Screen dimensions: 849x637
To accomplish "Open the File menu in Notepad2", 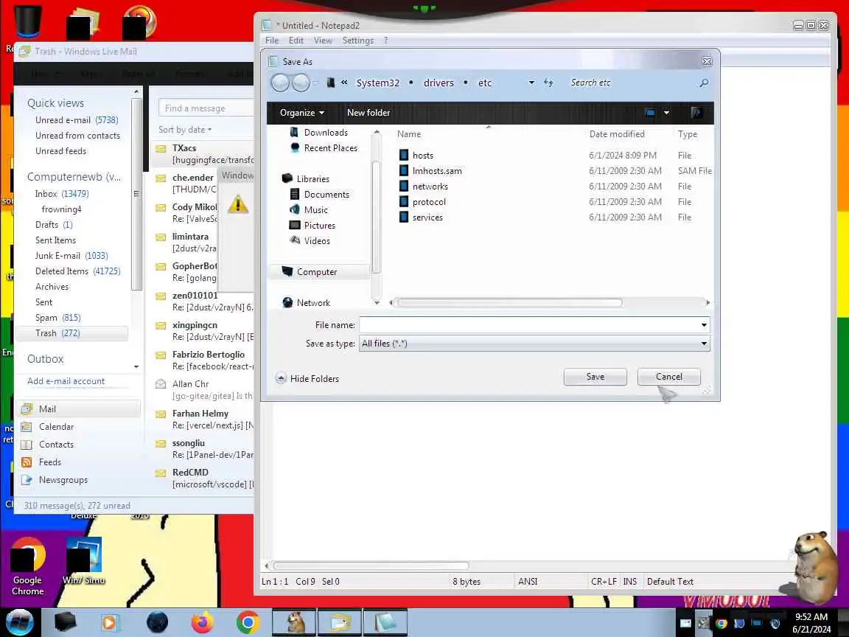I will click(x=272, y=41).
